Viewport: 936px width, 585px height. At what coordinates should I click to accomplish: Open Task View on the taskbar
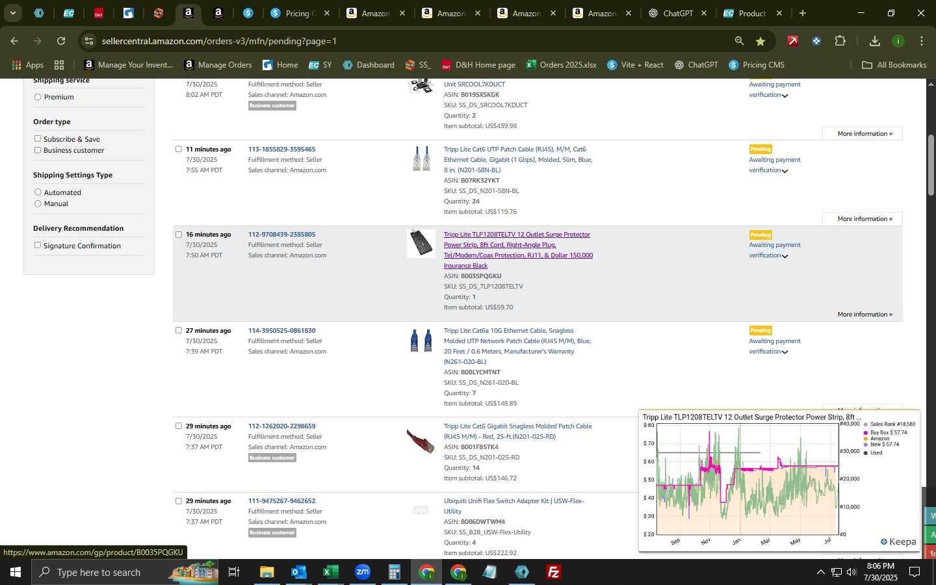point(234,572)
